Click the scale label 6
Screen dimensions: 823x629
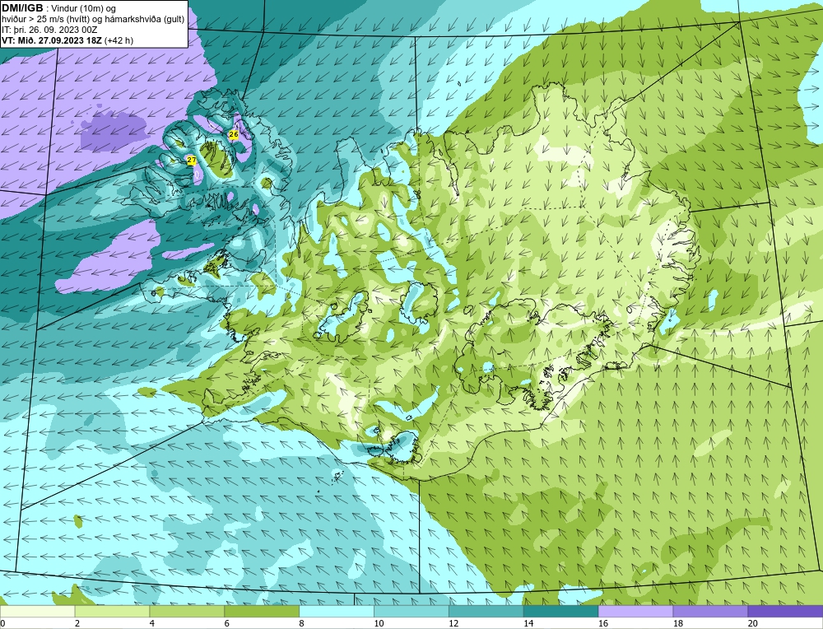227,623
